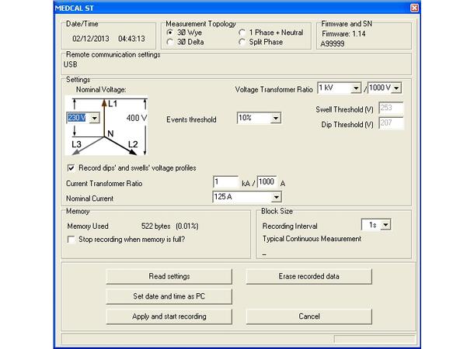Open the 1 kV transformer ratio dropdown
This screenshot has width=474, height=349.
[x=356, y=88]
